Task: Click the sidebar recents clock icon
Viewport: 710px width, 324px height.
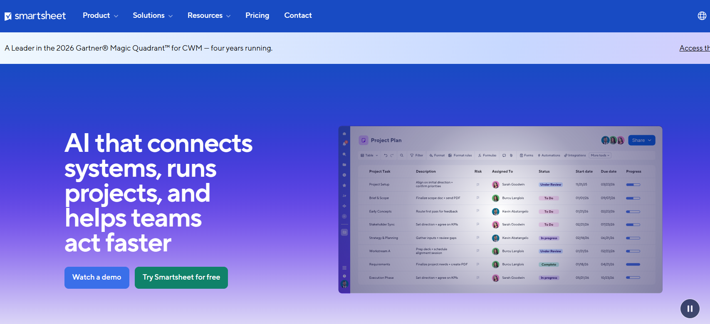Action: pyautogui.click(x=344, y=175)
